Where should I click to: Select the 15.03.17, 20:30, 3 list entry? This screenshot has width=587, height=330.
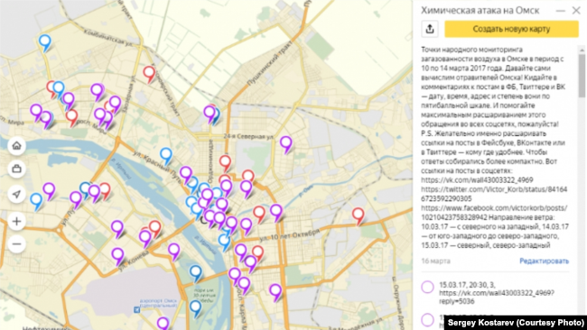click(495, 293)
